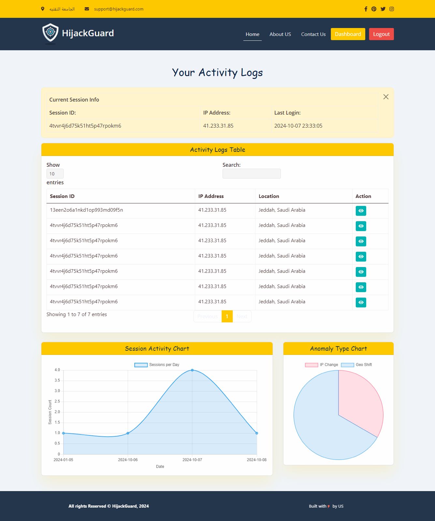Click the envelope icon beside support email
This screenshot has height=521, width=435.
(x=87, y=9)
